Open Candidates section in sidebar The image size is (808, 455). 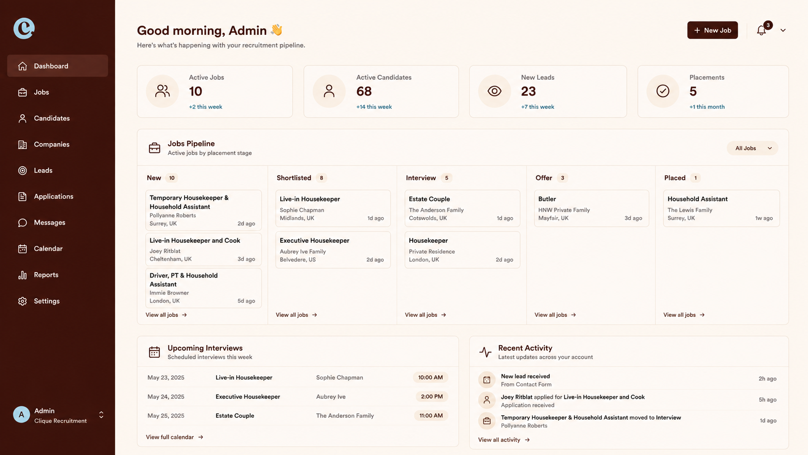[x=58, y=118]
